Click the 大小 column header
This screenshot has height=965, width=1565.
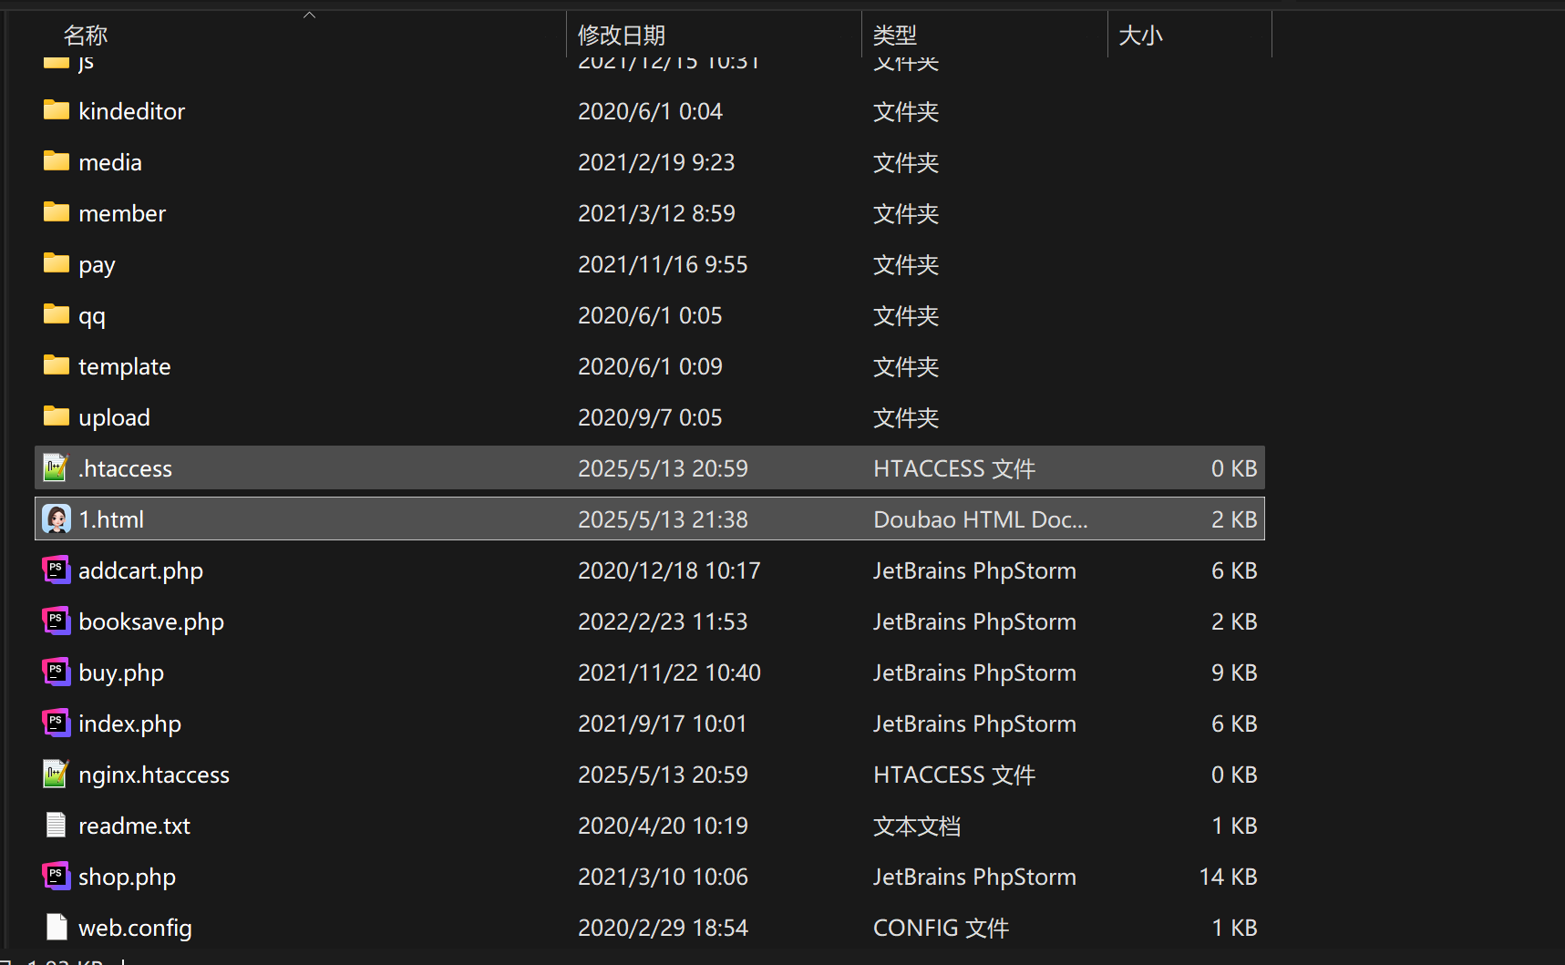1140,36
